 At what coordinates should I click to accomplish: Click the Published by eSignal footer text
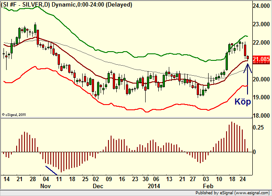(x=233, y=192)
